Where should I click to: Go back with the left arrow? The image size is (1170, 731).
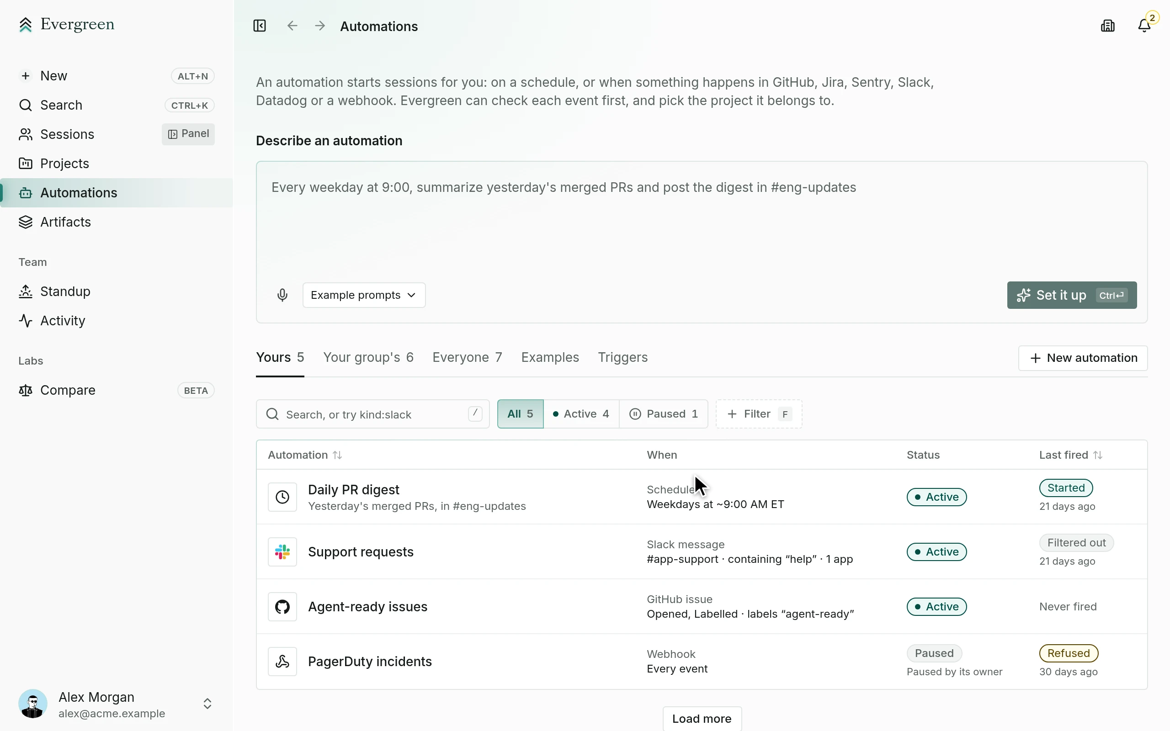pos(292,26)
